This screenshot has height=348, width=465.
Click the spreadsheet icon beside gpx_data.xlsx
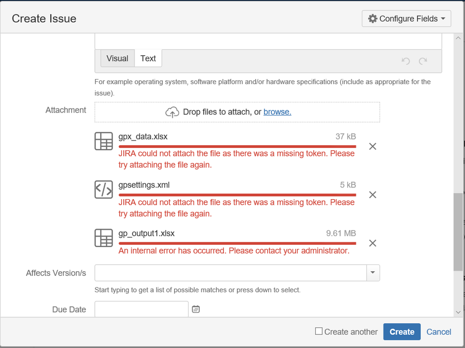103,141
